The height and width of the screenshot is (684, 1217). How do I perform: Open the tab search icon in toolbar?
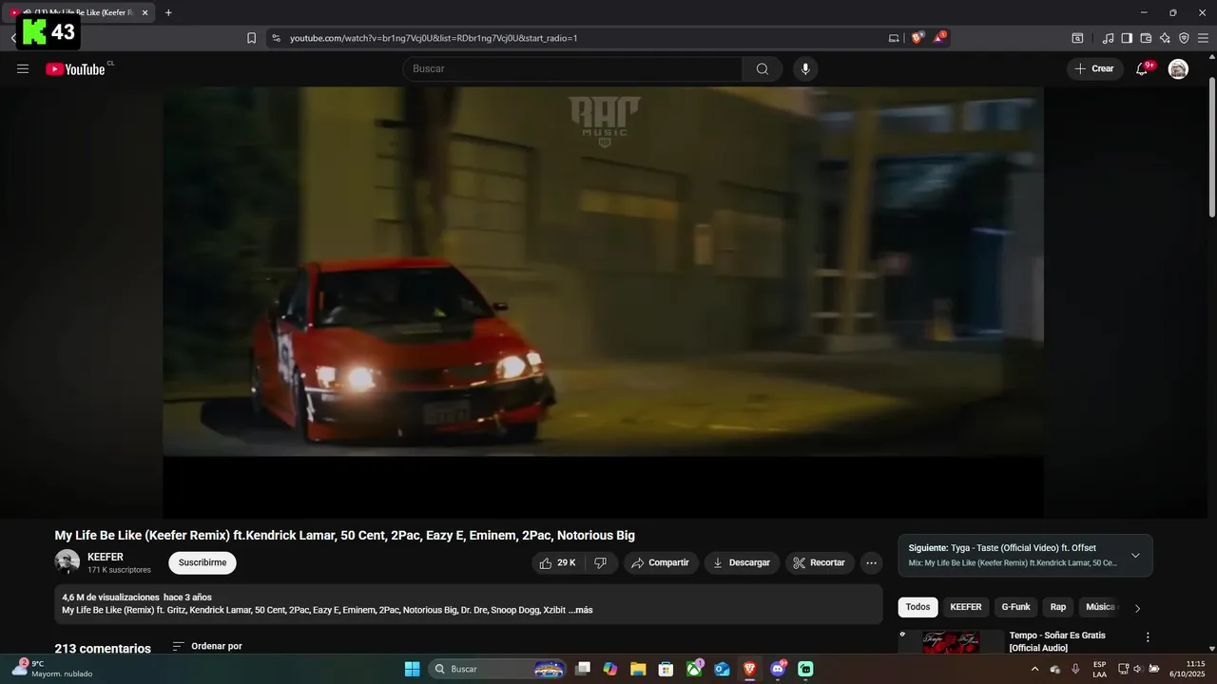tap(1077, 38)
